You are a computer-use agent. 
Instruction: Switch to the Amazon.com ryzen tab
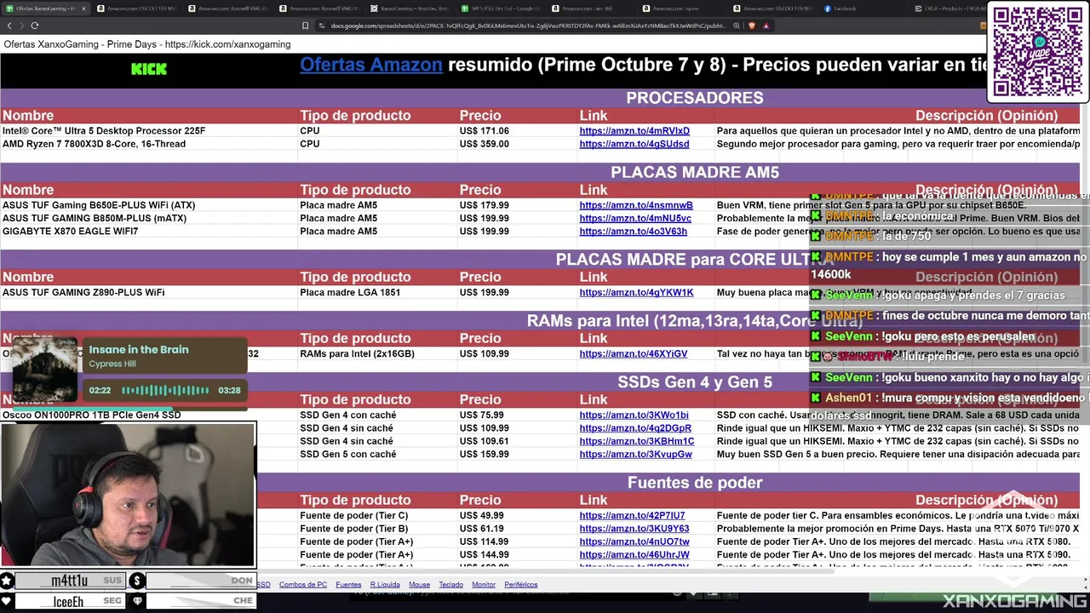click(x=683, y=9)
